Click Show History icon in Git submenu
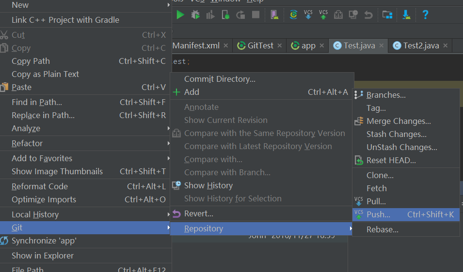The width and height of the screenshot is (463, 272). (176, 185)
